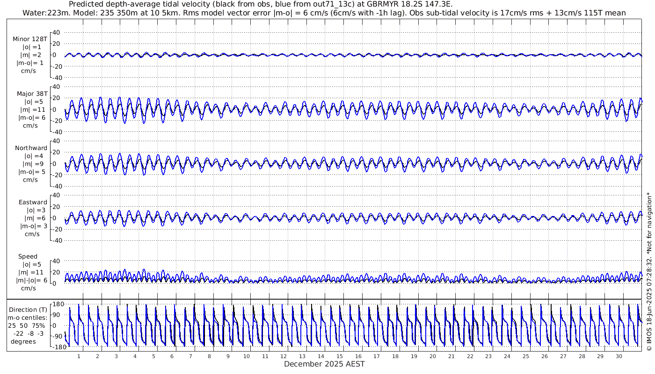655x374 pixels.
Task: Click "|o| =5" under the Speed label
Action: tap(32, 265)
